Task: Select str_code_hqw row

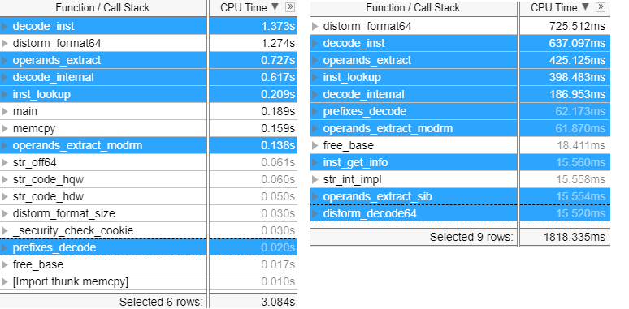Action: coord(149,180)
